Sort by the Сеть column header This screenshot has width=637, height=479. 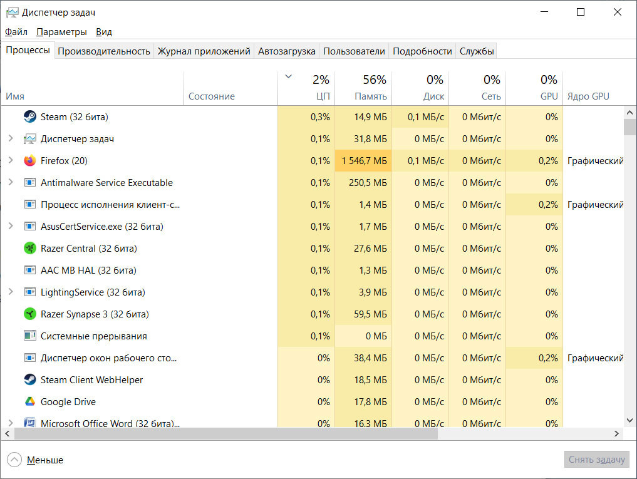click(x=477, y=88)
